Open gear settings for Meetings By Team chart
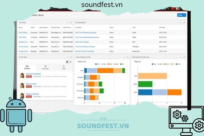 (184, 57)
